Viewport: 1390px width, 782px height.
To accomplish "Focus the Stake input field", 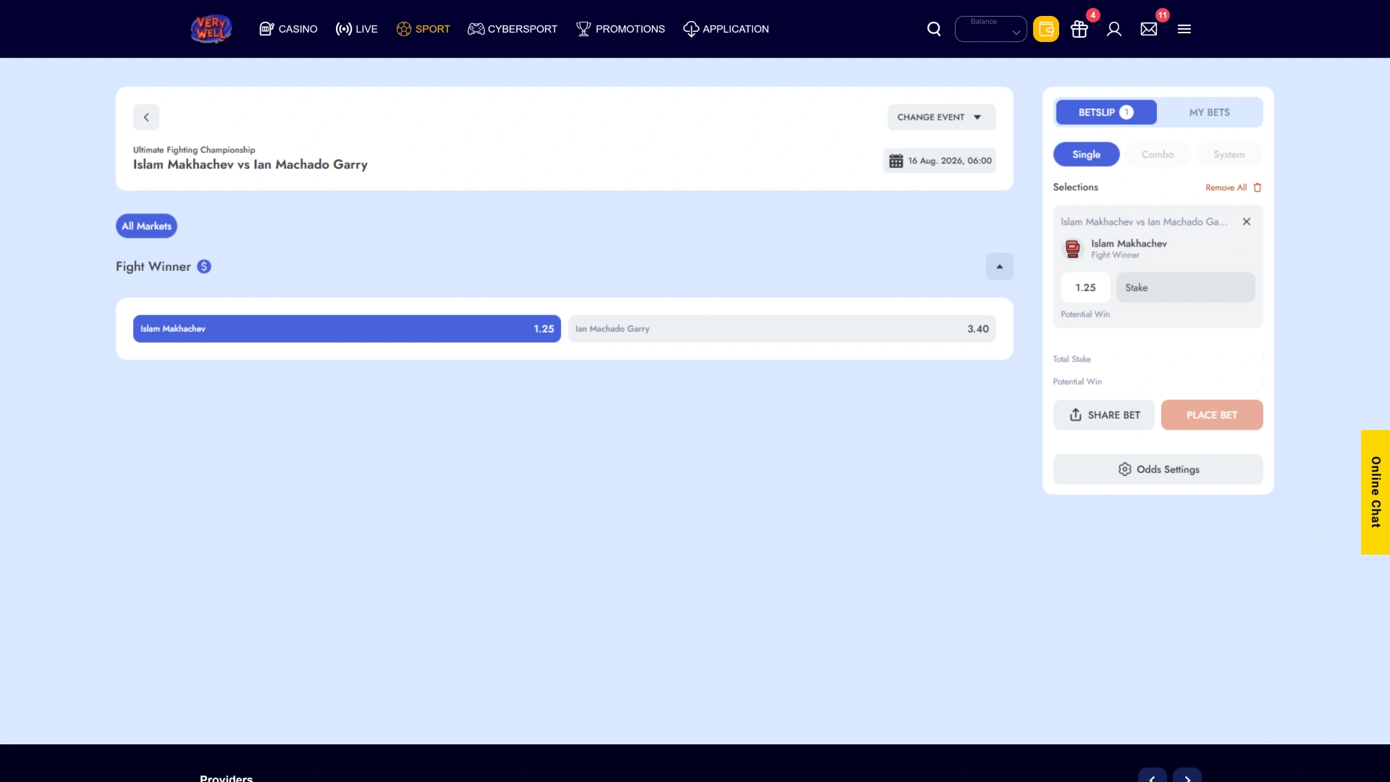I will (1185, 287).
